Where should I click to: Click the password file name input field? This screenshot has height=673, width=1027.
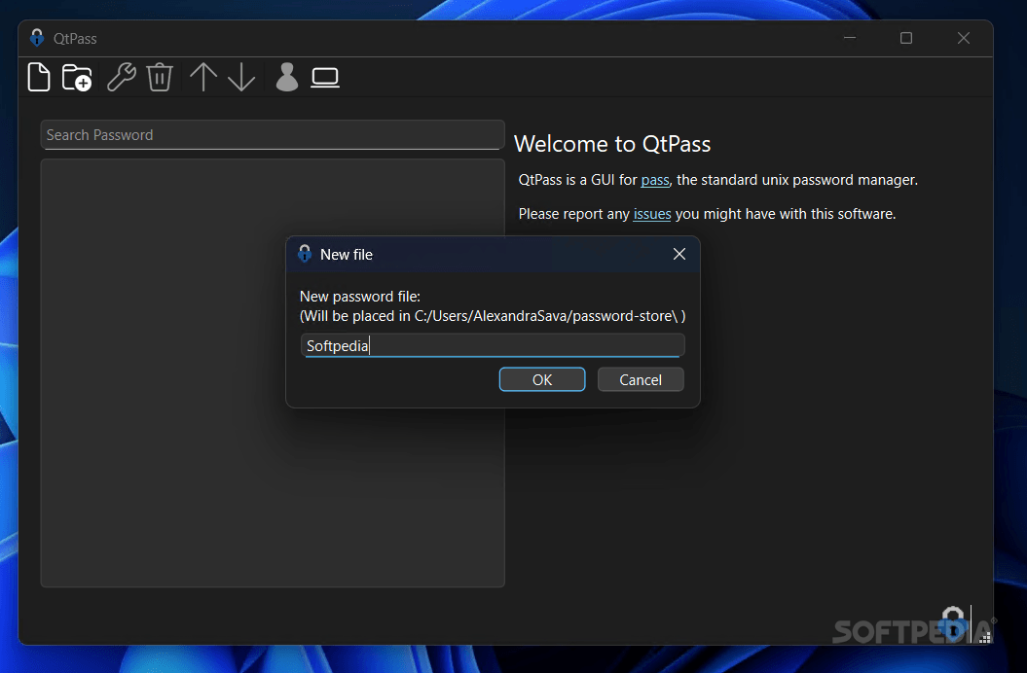click(493, 345)
